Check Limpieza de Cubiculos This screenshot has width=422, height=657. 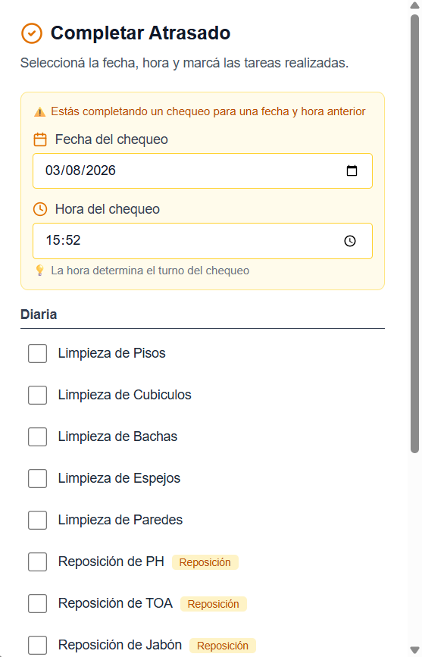tap(37, 395)
